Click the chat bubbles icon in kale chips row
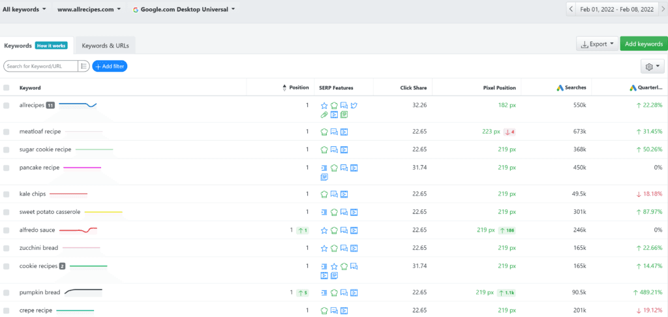Screen dimensions: 668x317 click(334, 194)
